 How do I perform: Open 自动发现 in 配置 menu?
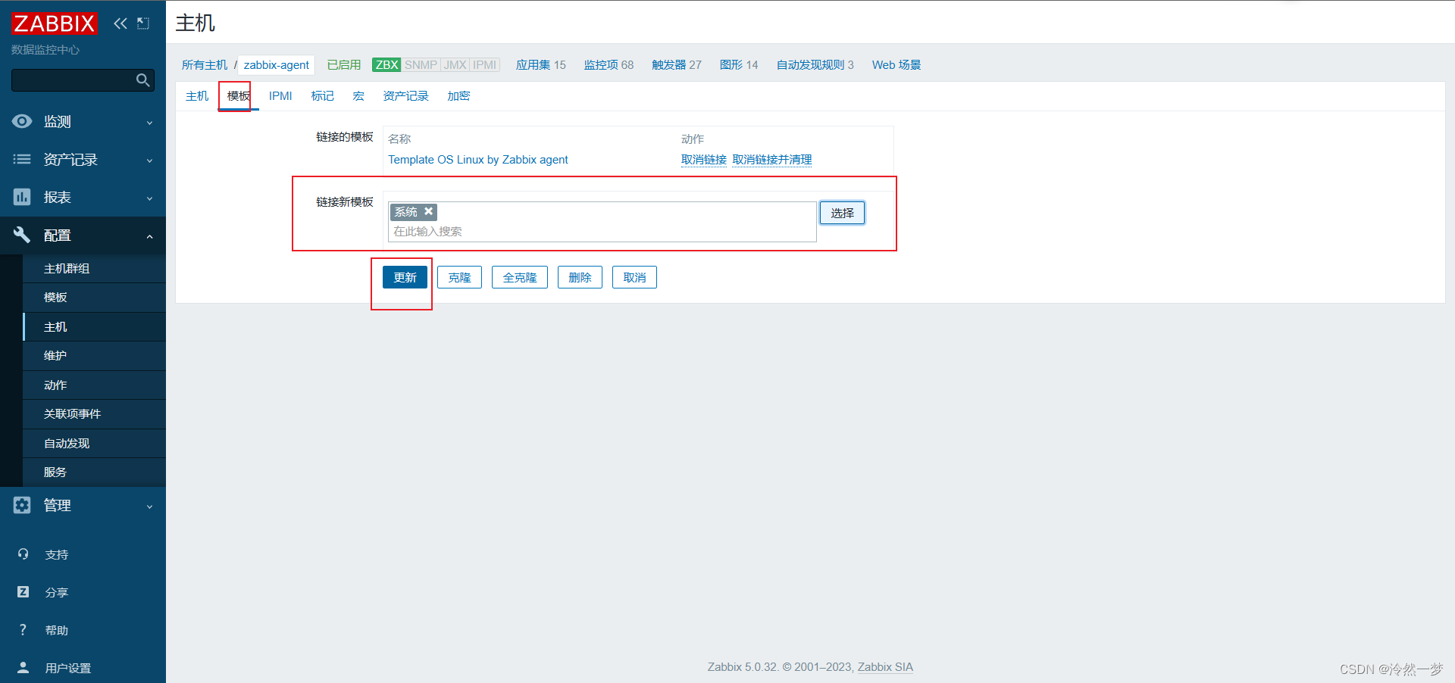95,444
